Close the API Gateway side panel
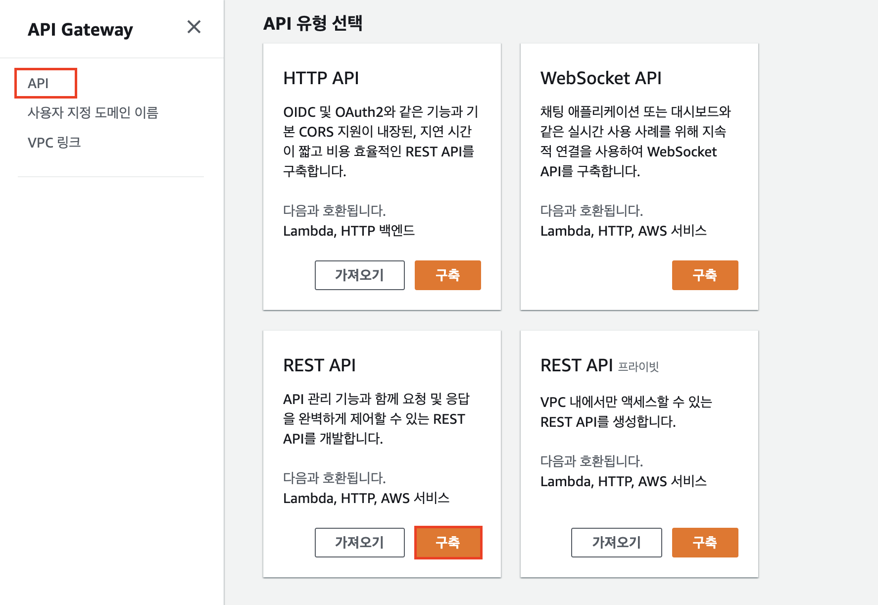878x605 pixels. pos(194,27)
